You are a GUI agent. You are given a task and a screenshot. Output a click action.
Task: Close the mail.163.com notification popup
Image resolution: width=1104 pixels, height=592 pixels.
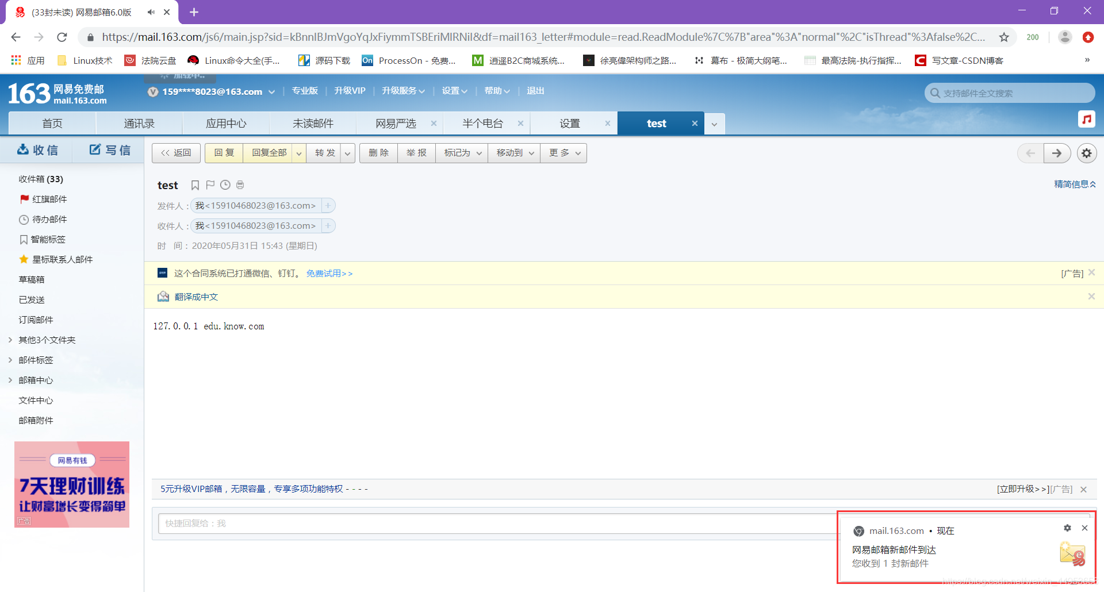point(1084,528)
